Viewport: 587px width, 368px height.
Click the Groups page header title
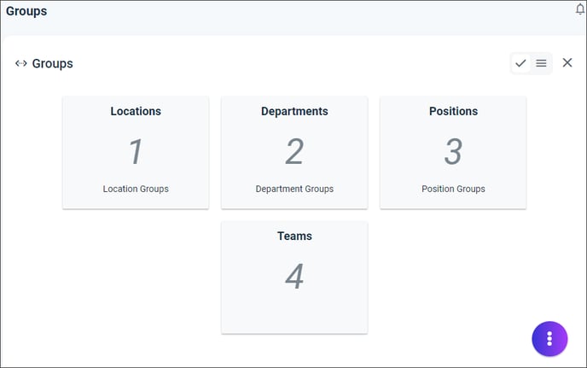[x=26, y=11]
